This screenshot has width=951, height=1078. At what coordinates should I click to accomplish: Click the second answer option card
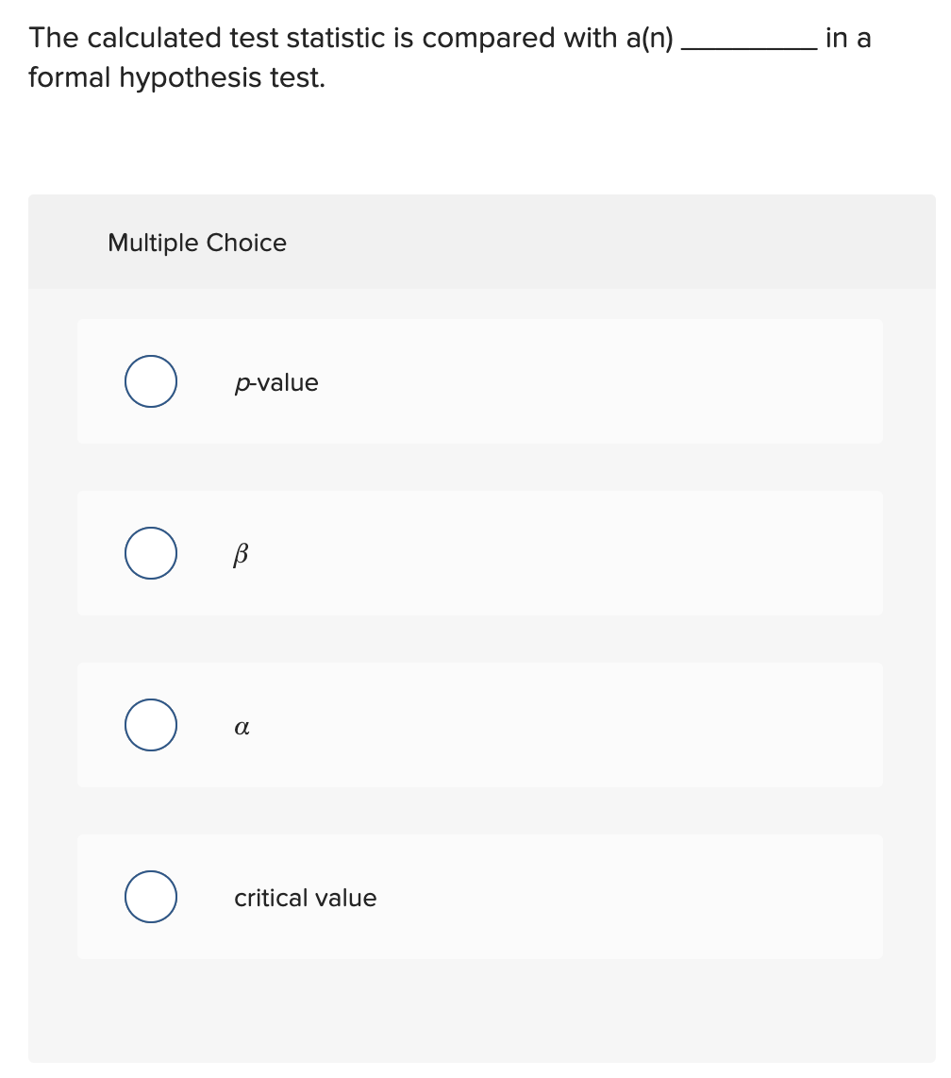coord(479,553)
